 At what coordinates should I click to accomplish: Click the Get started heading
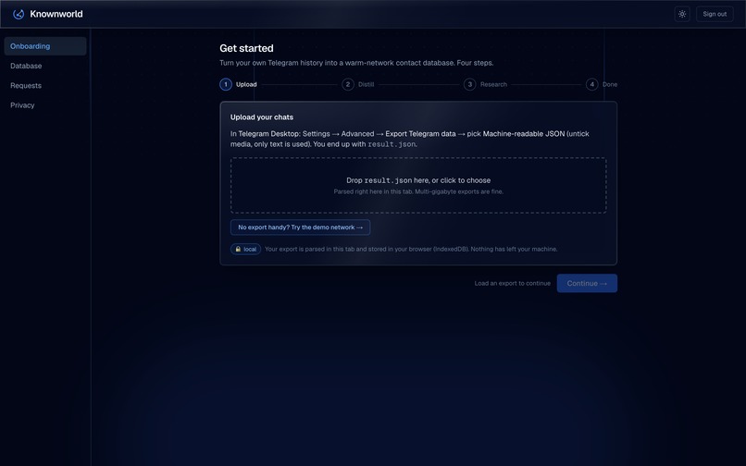pyautogui.click(x=246, y=48)
